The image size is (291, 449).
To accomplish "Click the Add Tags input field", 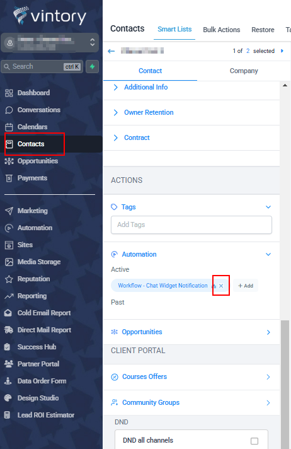I will 191,224.
